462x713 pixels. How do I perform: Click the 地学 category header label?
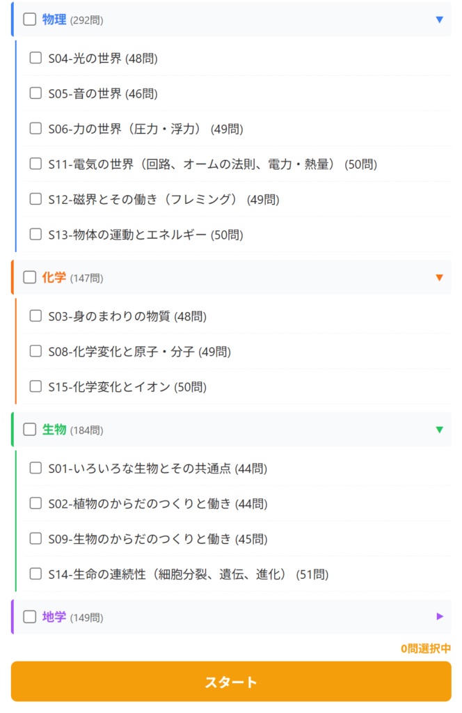54,616
